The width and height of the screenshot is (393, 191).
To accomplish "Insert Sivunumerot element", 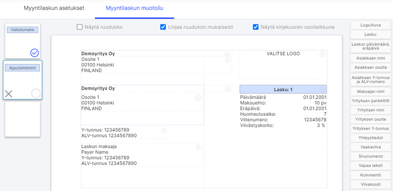I will tap(371, 156).
